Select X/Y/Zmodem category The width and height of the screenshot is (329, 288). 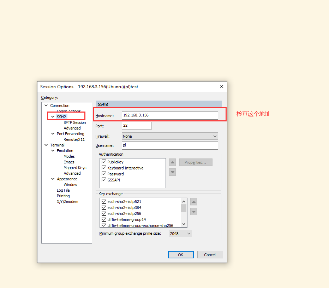67,202
